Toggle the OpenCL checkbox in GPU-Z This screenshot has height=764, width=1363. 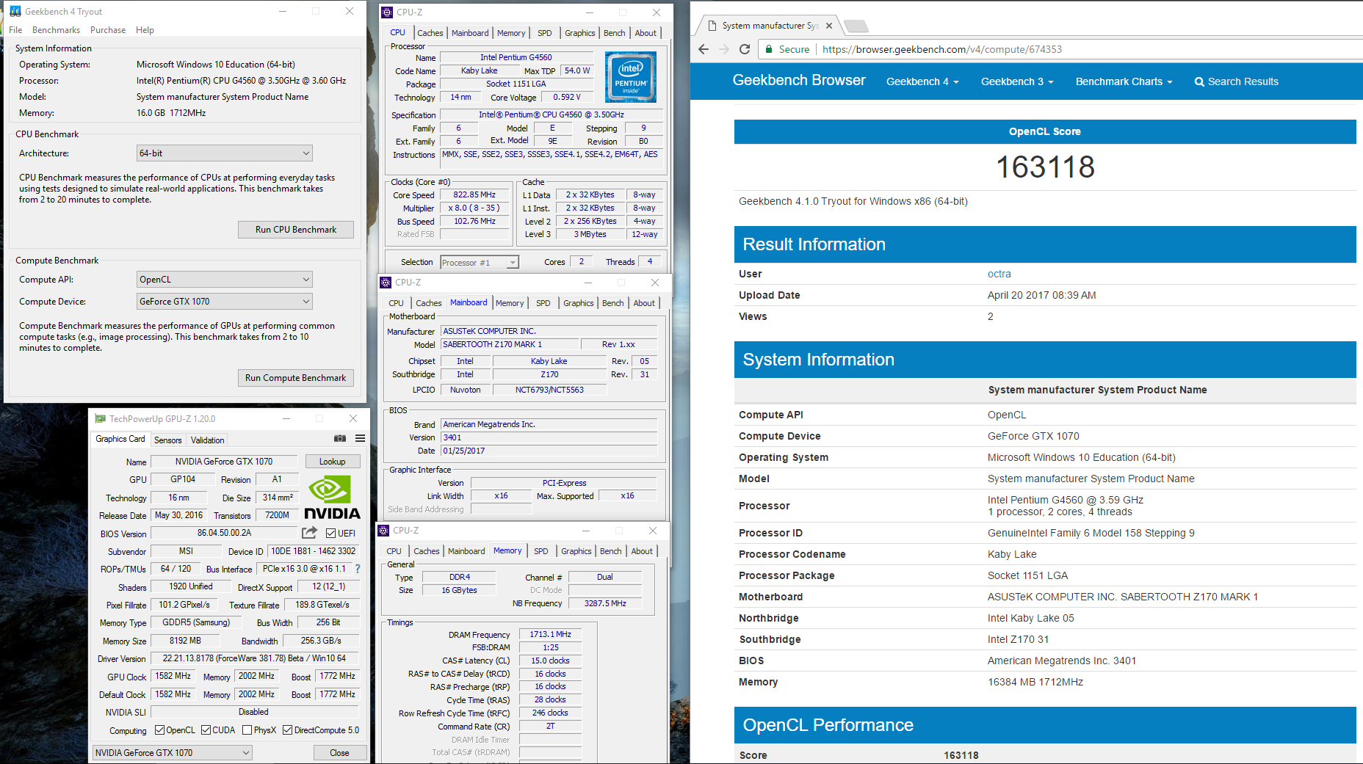160,730
